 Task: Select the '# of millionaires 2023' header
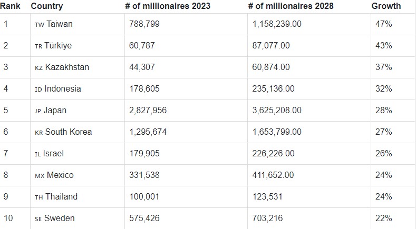tap(167, 6)
